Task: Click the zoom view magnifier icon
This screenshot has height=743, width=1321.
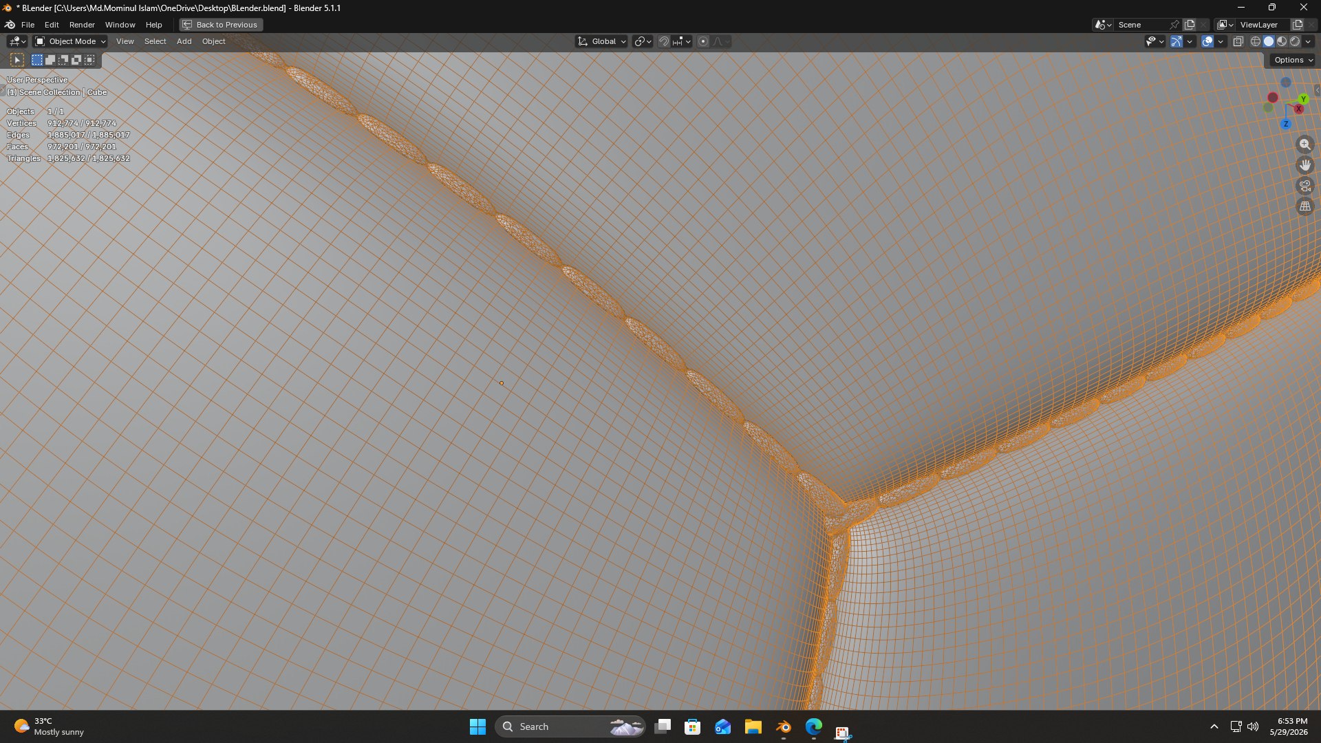Action: click(1304, 144)
